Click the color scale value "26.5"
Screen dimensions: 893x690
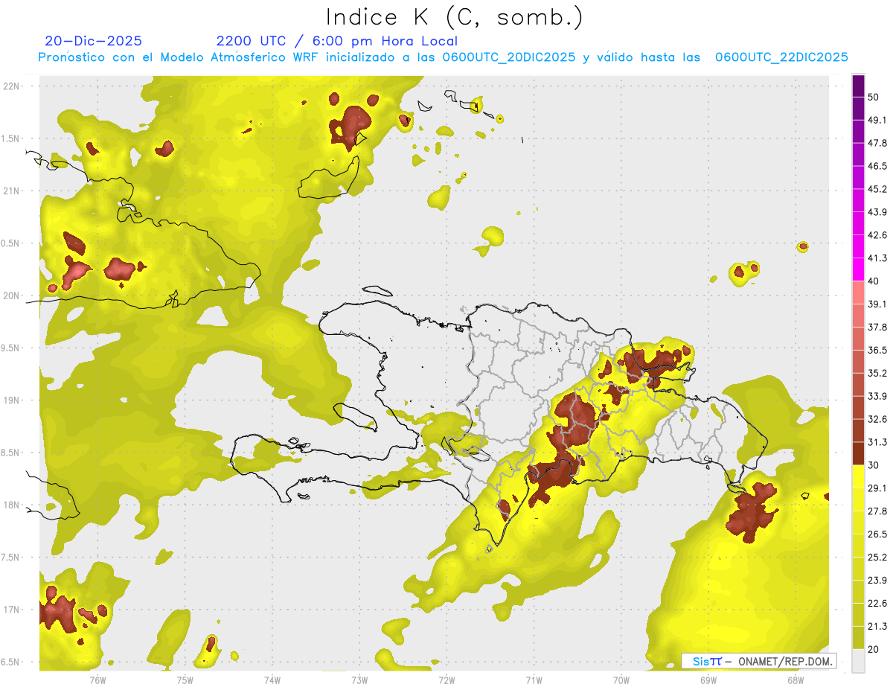(x=877, y=535)
